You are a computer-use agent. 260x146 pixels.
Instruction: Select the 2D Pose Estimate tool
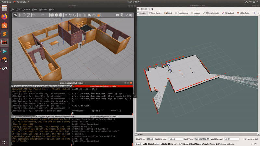click(211, 13)
